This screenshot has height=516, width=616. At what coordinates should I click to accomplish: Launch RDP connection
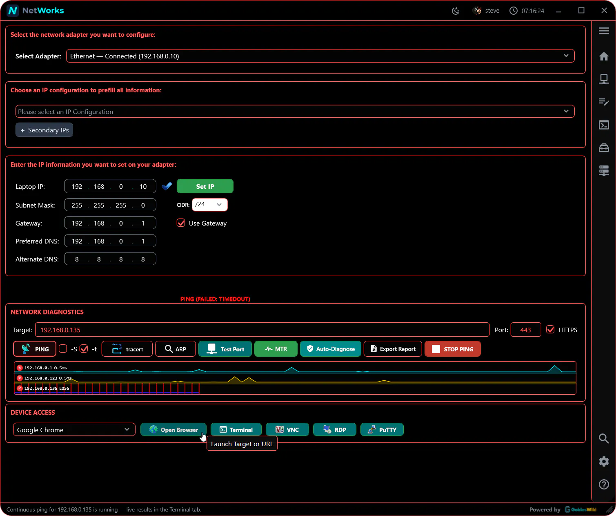pos(334,430)
